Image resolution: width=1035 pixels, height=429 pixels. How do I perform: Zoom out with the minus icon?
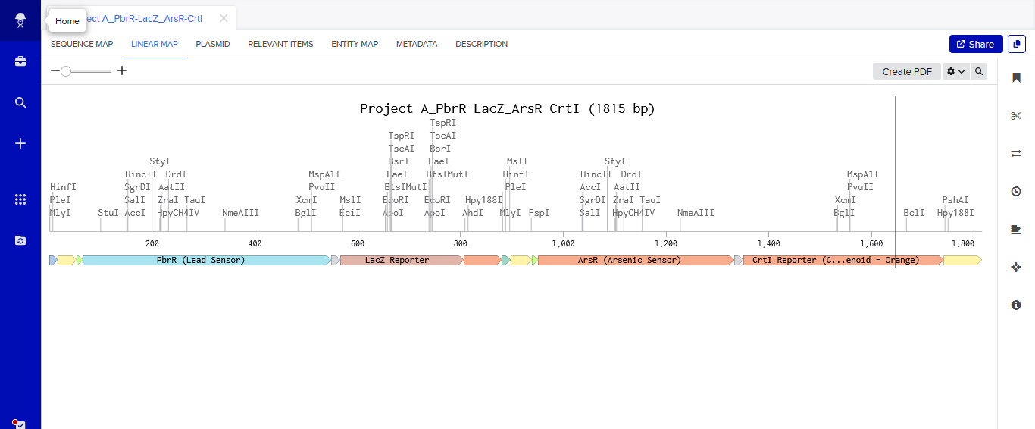tap(55, 70)
